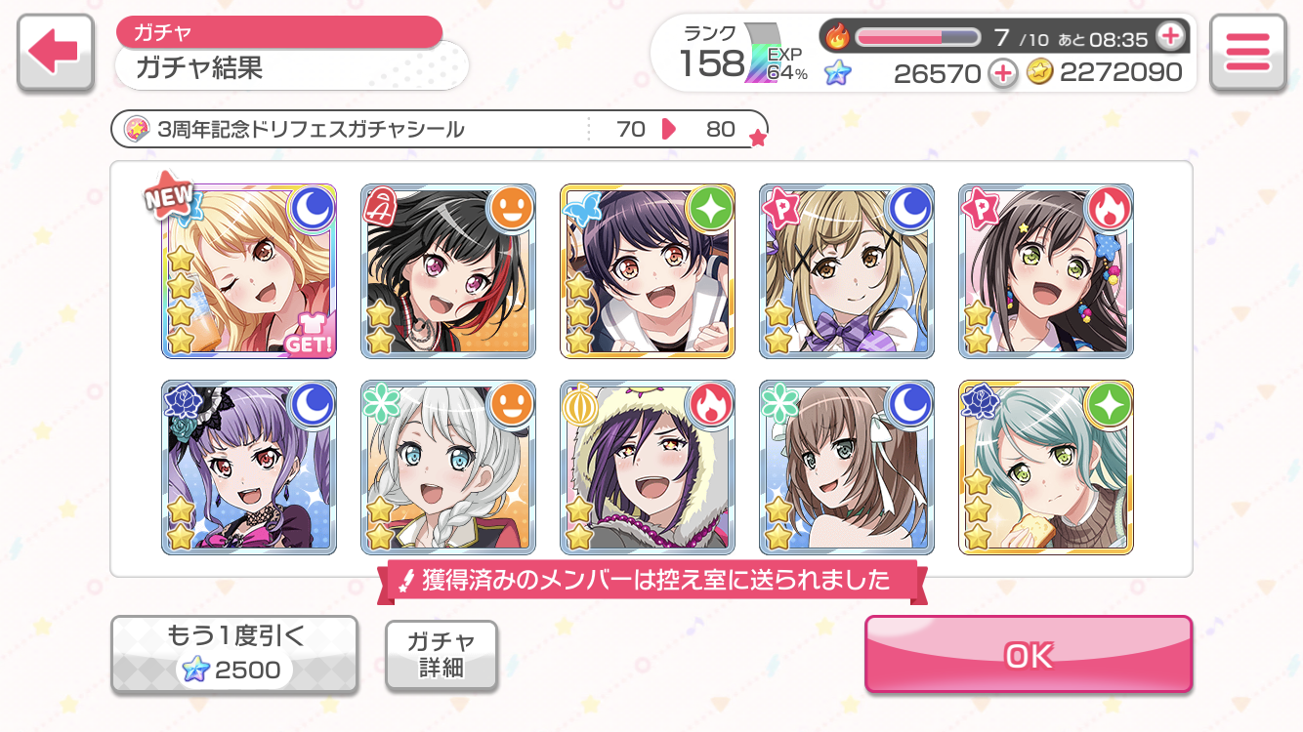Click the OK button
This screenshot has height=732, width=1303.
click(1029, 655)
